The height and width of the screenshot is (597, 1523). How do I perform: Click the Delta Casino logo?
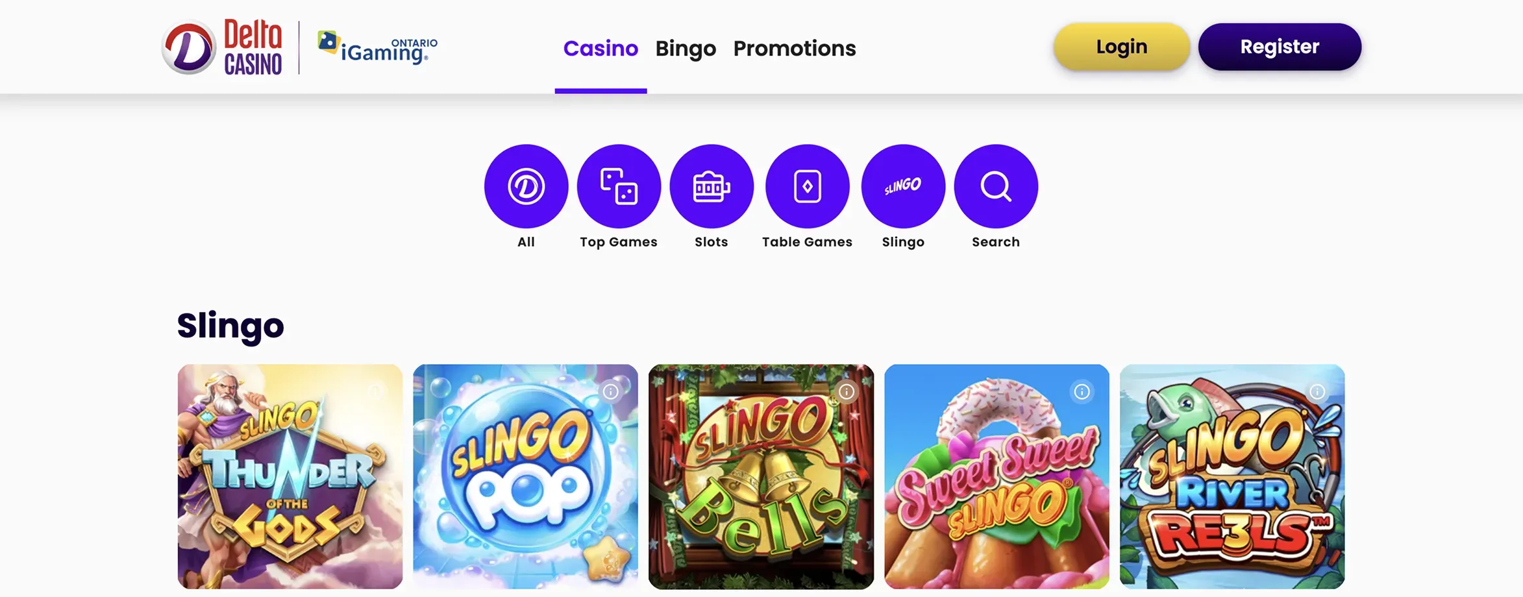[222, 47]
